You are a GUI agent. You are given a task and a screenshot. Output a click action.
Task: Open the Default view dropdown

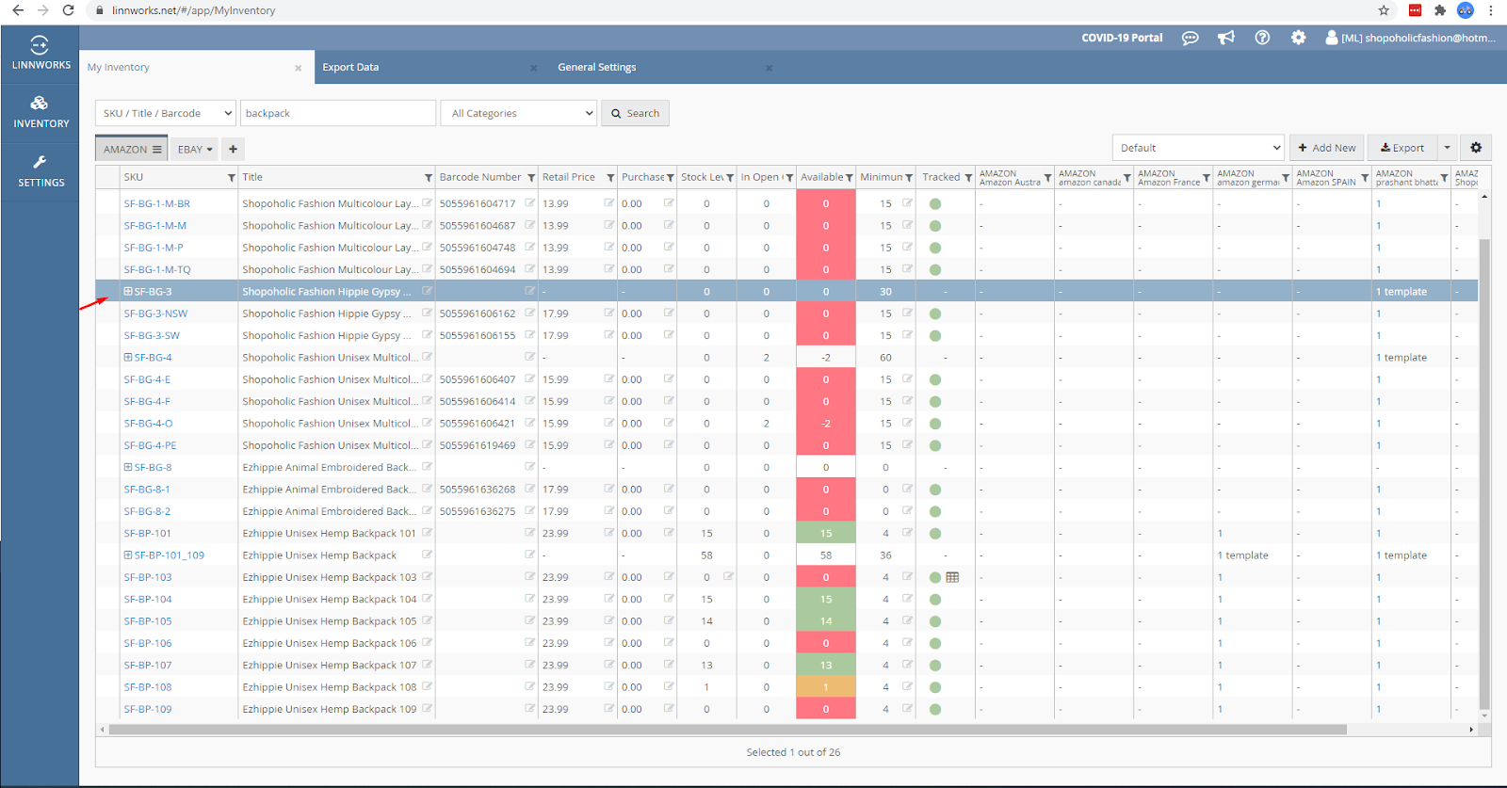coord(1198,148)
